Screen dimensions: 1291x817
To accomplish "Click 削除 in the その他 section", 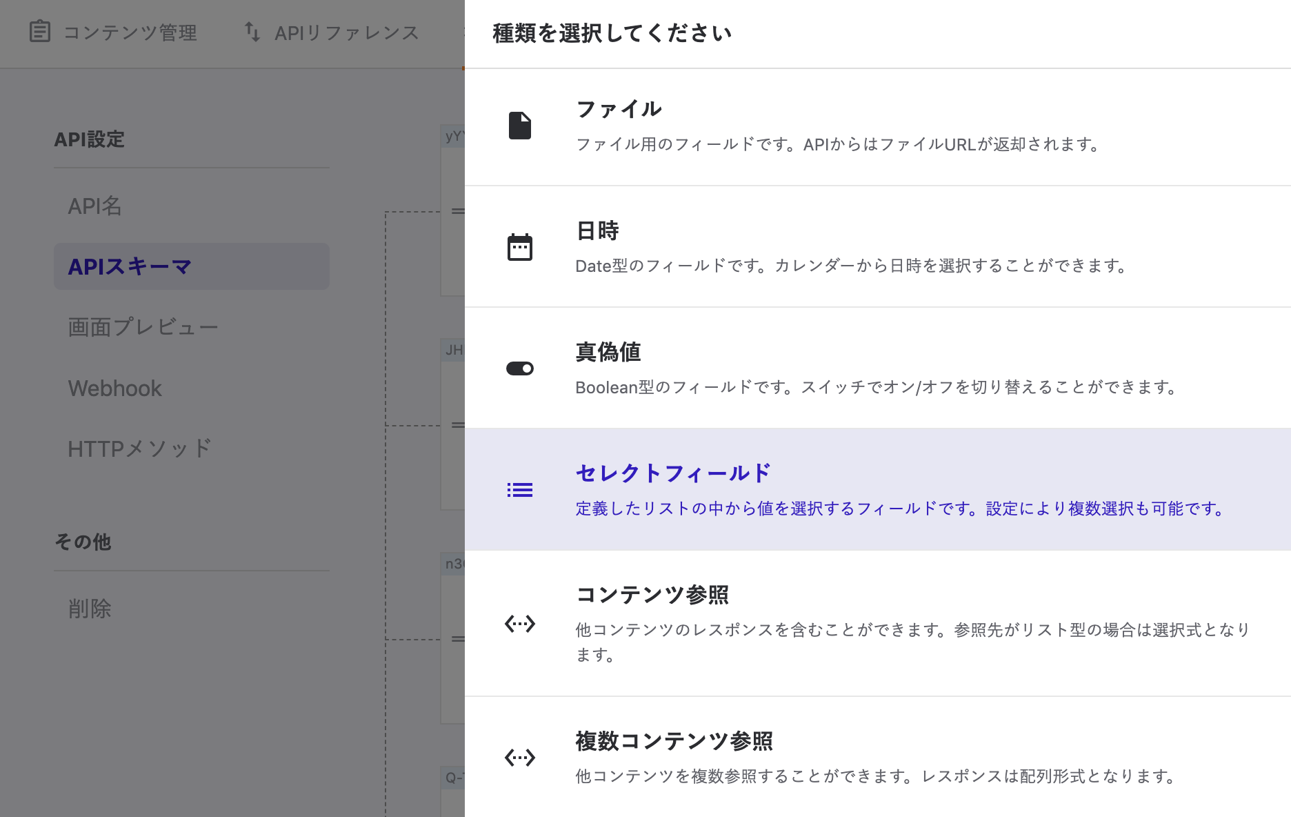I will point(90,609).
